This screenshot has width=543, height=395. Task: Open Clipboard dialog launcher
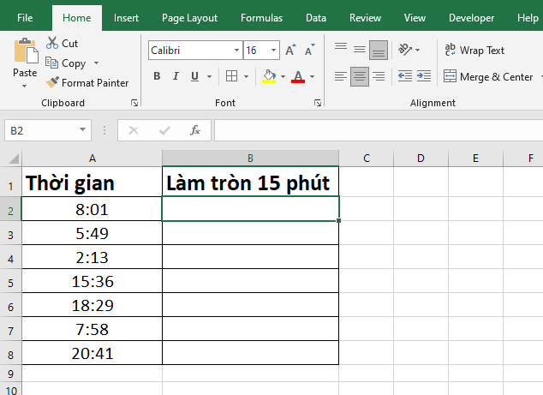tap(134, 103)
